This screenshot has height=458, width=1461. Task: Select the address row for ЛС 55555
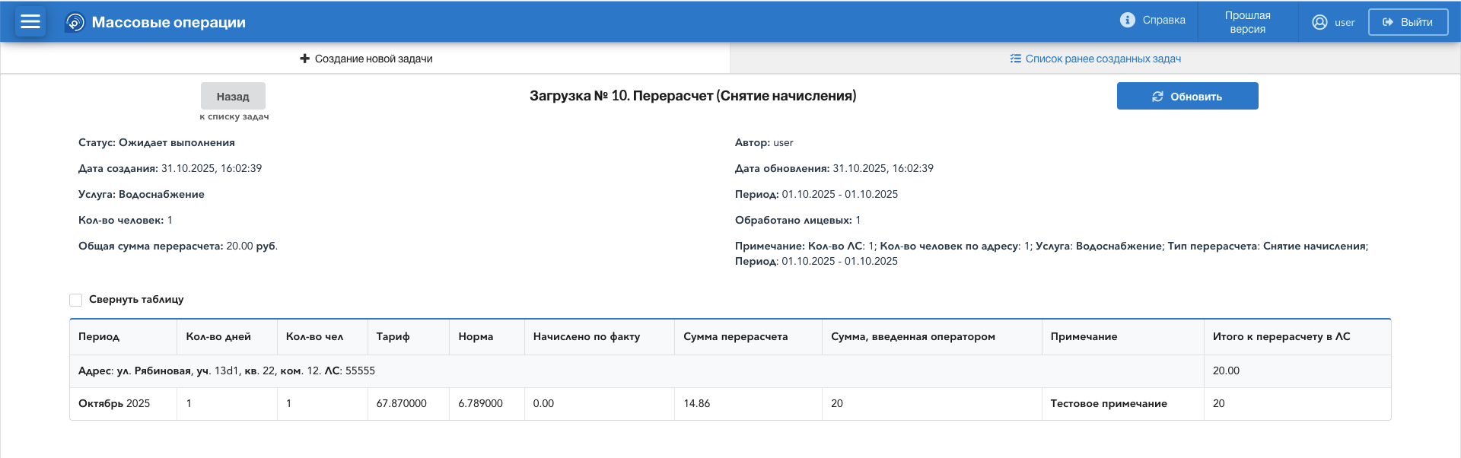point(227,371)
